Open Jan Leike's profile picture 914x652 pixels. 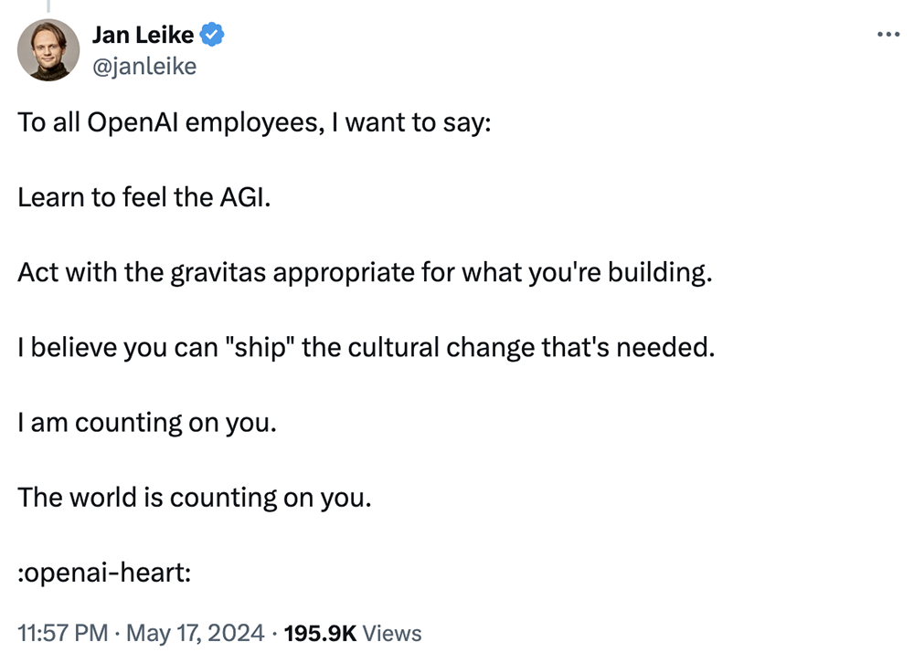[48, 50]
